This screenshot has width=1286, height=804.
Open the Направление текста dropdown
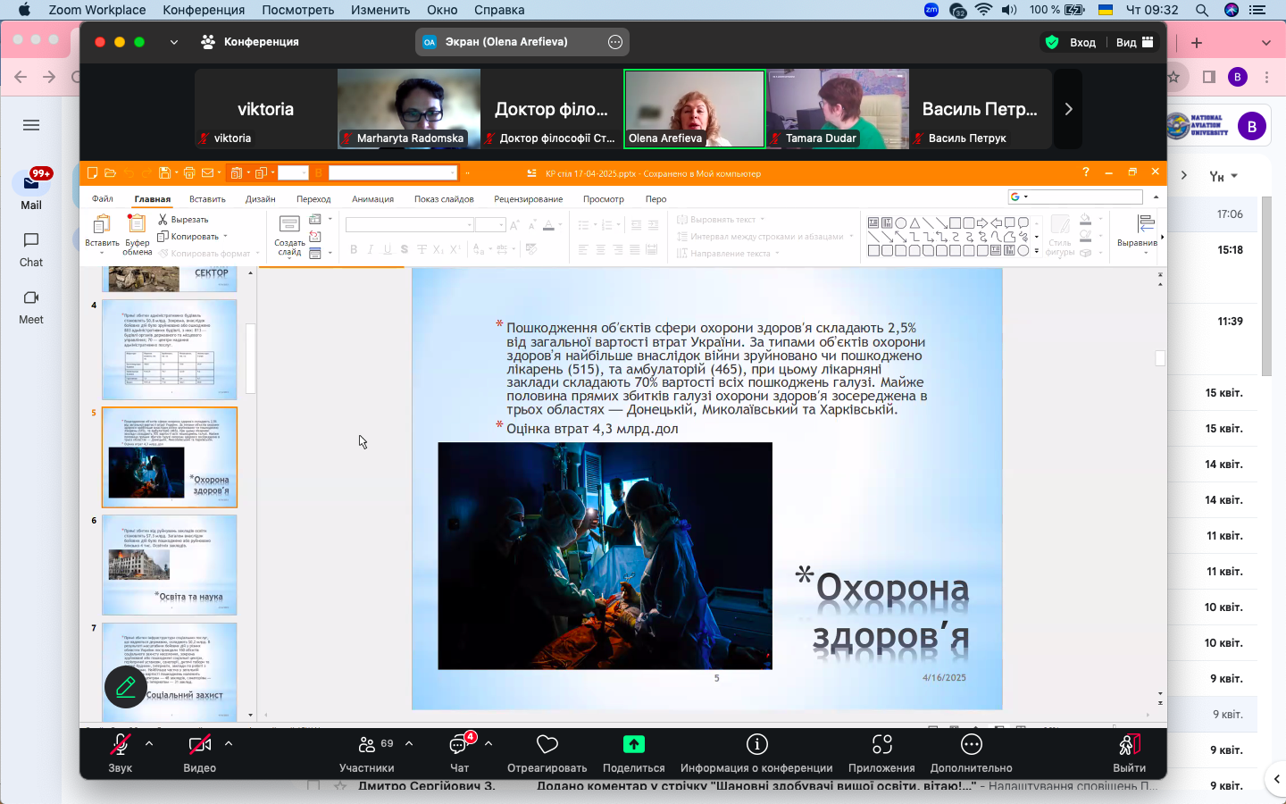(x=729, y=254)
